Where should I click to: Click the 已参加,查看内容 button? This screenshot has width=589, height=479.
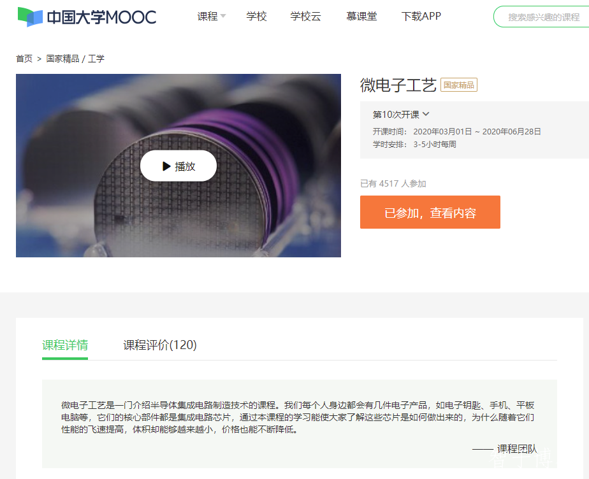[x=430, y=212]
